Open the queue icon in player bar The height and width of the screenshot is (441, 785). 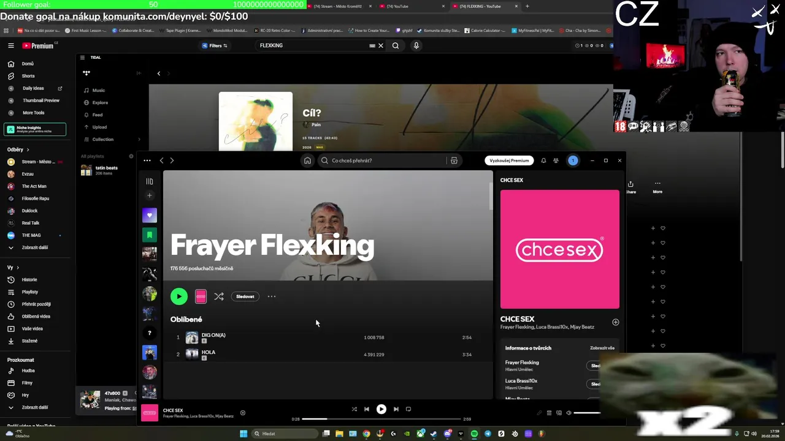click(549, 413)
